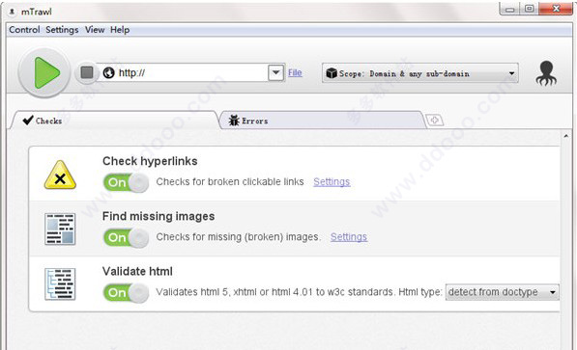Switch to the Errors tab
Image resolution: width=577 pixels, height=350 pixels.
[x=322, y=121]
